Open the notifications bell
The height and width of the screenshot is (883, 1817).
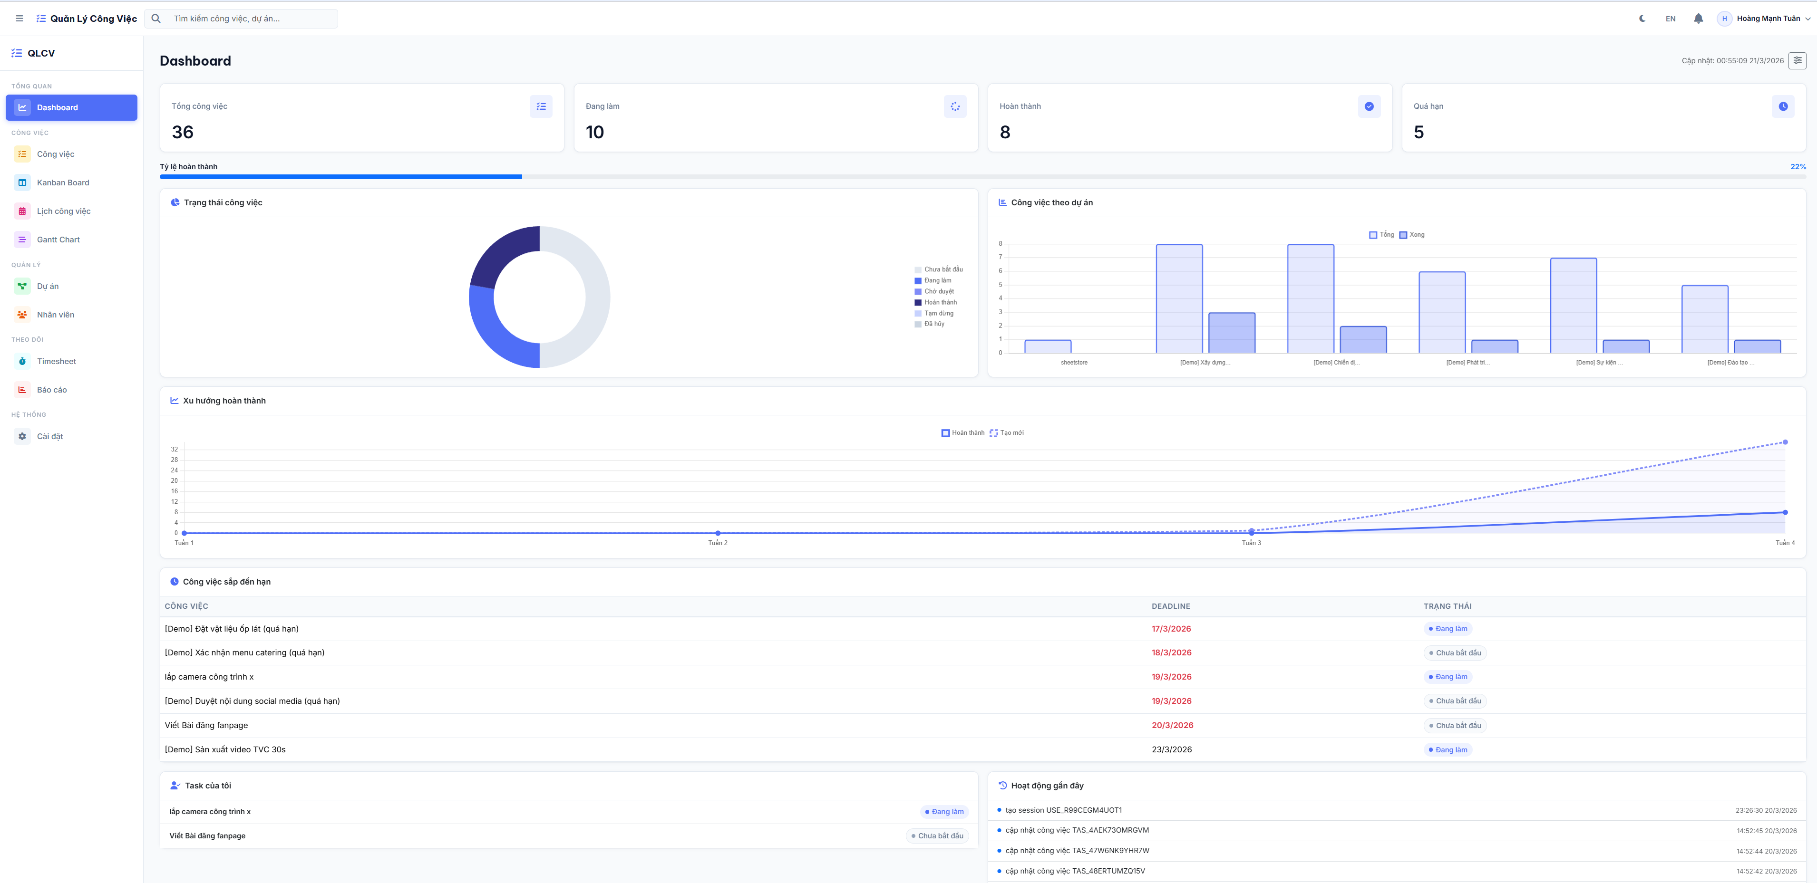coord(1698,19)
